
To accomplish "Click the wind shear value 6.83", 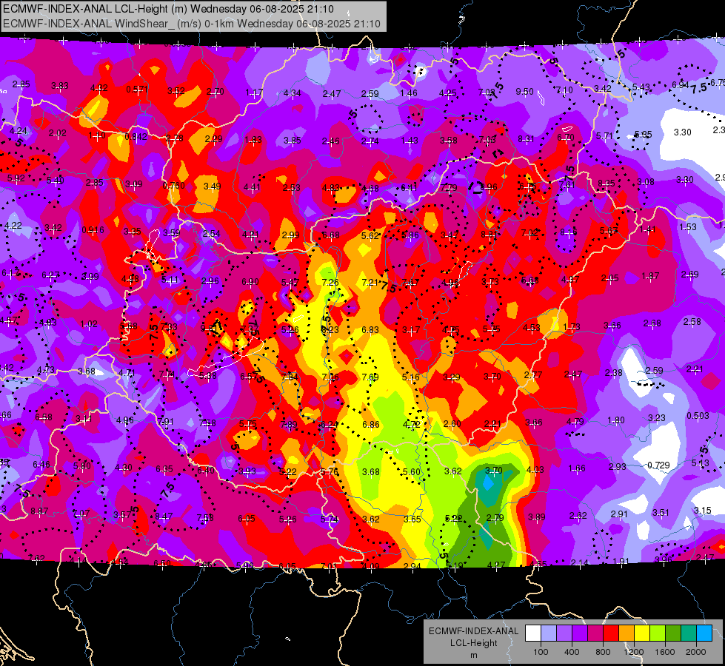I will point(370,329).
